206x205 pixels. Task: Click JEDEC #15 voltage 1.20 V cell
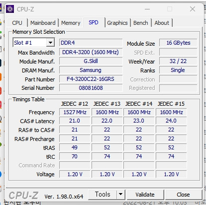(x=171, y=174)
